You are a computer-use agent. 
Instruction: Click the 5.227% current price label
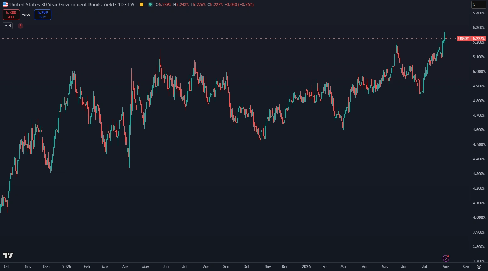coord(479,39)
